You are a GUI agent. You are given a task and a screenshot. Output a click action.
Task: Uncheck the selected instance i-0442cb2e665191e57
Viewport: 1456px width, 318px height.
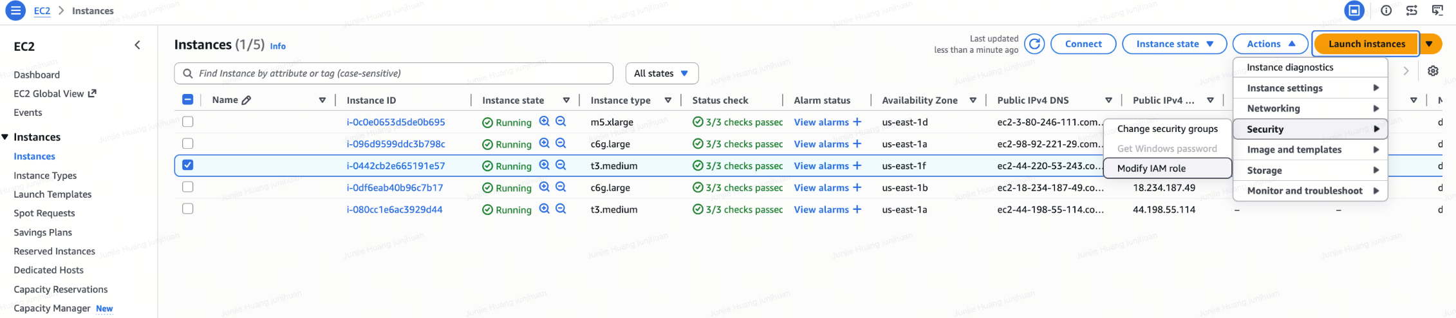[x=188, y=165]
